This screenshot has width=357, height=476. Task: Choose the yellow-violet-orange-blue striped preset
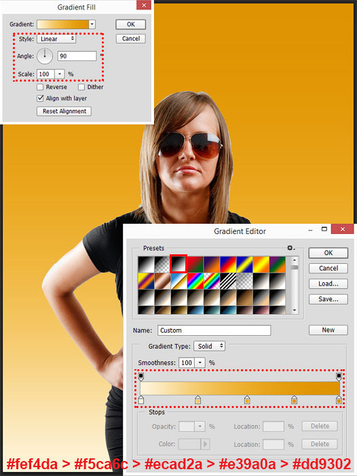[146, 281]
